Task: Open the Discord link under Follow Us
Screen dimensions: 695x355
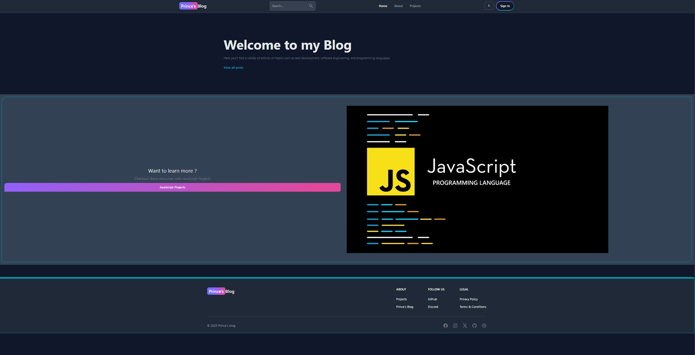Action: pyautogui.click(x=433, y=307)
